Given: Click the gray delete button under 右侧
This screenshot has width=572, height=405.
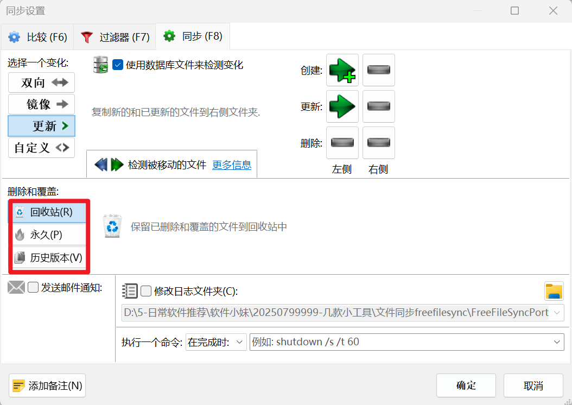Looking at the screenshot, I should click(378, 143).
